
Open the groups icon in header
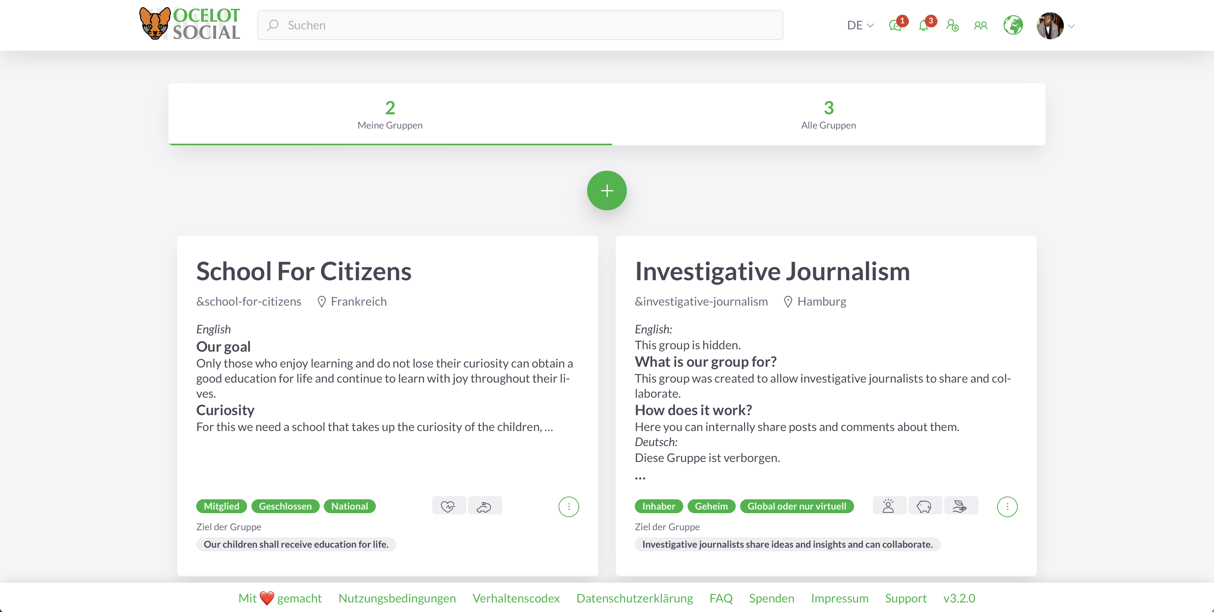981,25
